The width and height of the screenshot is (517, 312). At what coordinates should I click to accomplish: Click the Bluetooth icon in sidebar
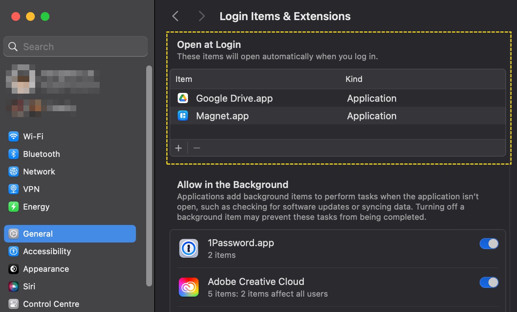[14, 154]
